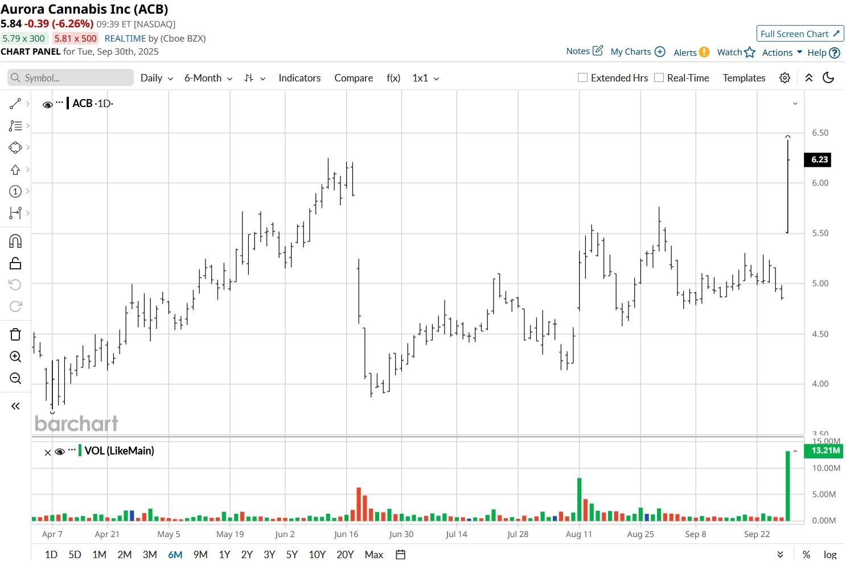This screenshot has width=846, height=561.
Task: Open ACB series more options
Action: pyautogui.click(x=60, y=103)
